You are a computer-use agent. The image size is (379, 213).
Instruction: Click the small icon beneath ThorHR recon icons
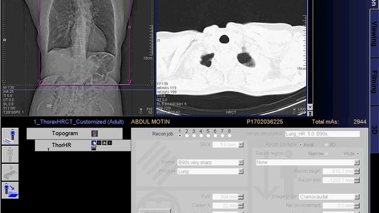[x=94, y=148]
